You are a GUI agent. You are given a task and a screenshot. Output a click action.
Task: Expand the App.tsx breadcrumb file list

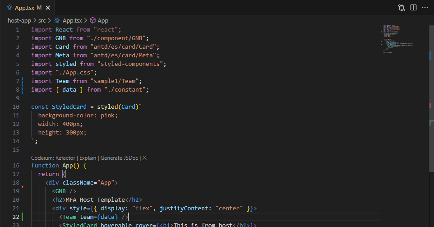click(x=72, y=20)
